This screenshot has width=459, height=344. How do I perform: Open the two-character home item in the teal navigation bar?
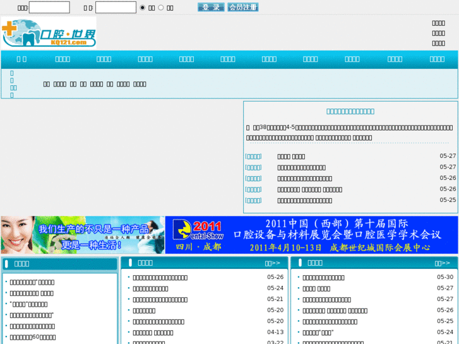[x=21, y=59]
